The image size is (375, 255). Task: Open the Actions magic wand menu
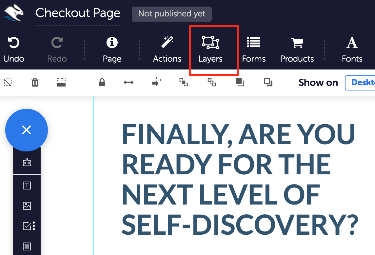tap(167, 49)
